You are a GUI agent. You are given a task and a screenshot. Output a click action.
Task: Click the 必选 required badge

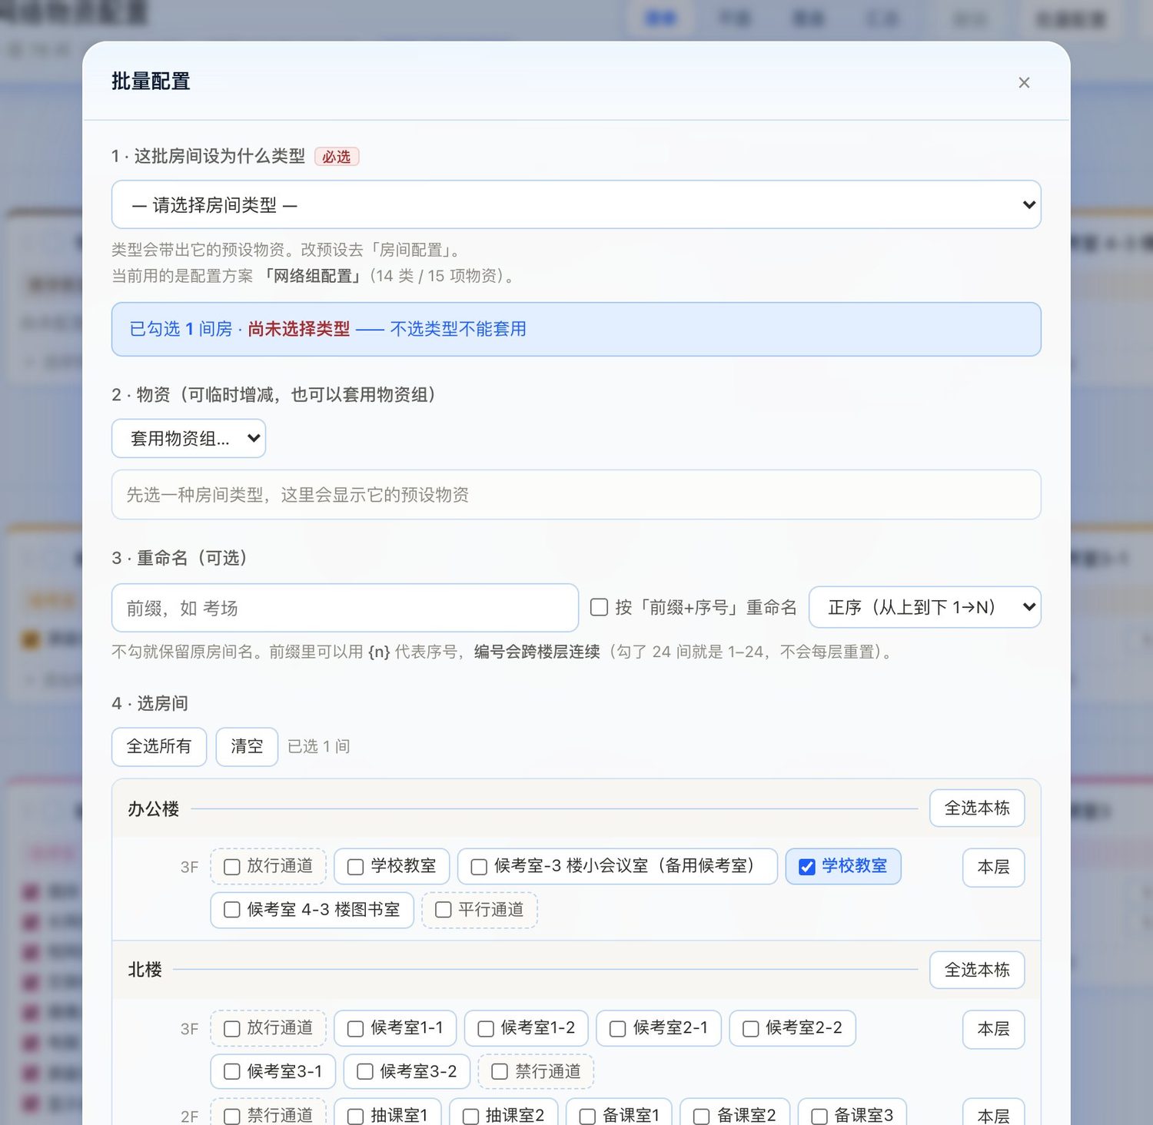337,157
